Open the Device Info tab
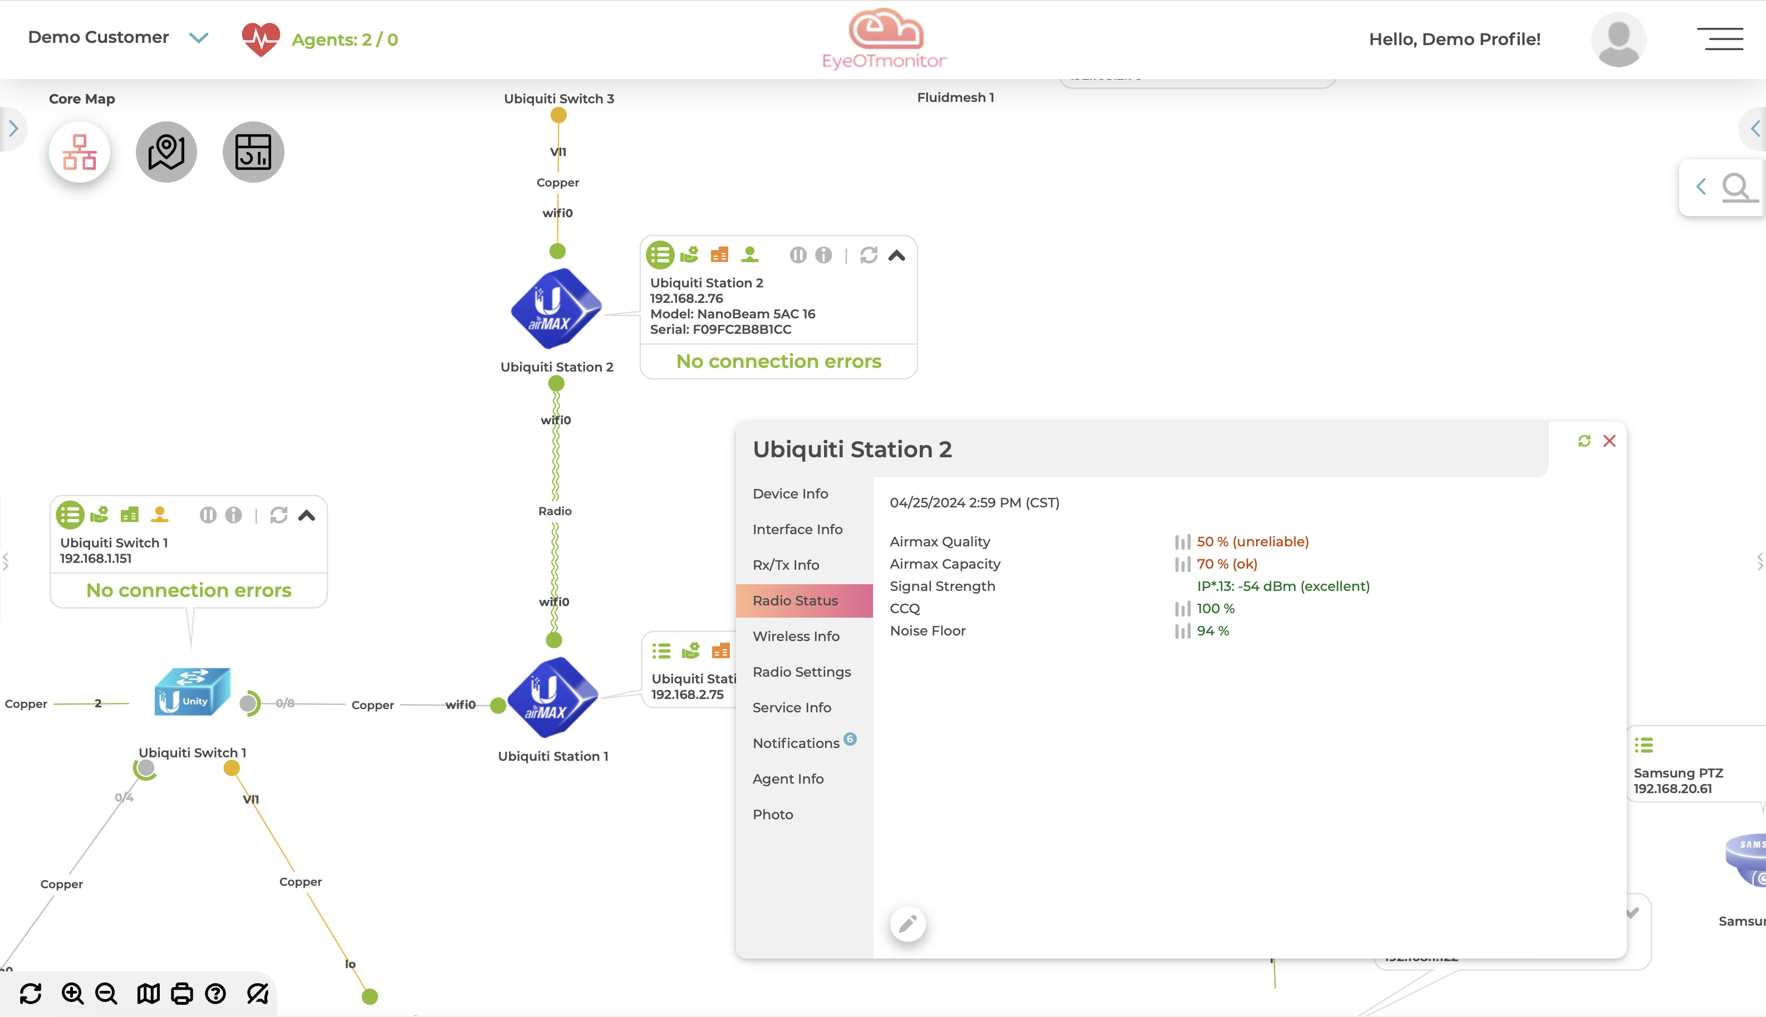Screen dimensions: 1766x1017 point(804,494)
